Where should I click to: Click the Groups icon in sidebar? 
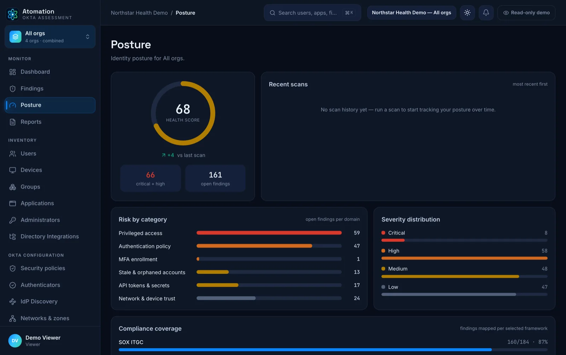coord(13,187)
